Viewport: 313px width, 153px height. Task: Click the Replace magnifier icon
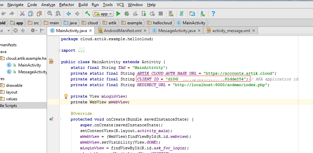point(58,14)
